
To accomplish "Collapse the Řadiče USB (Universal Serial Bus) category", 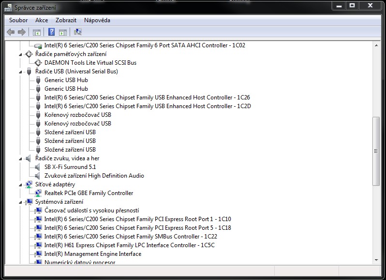I will click(x=21, y=71).
